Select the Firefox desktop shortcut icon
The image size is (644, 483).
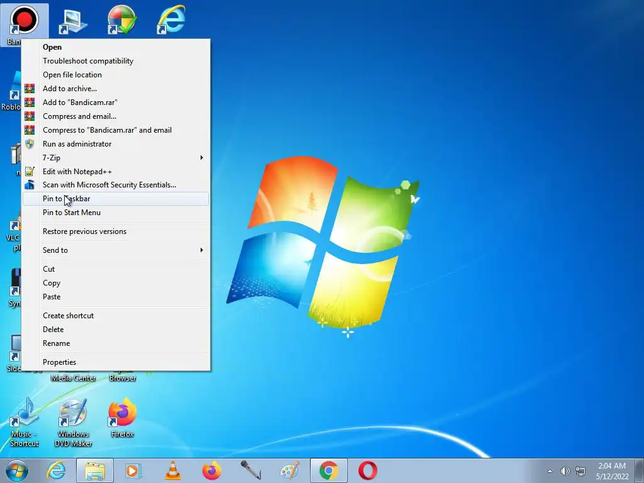click(122, 417)
